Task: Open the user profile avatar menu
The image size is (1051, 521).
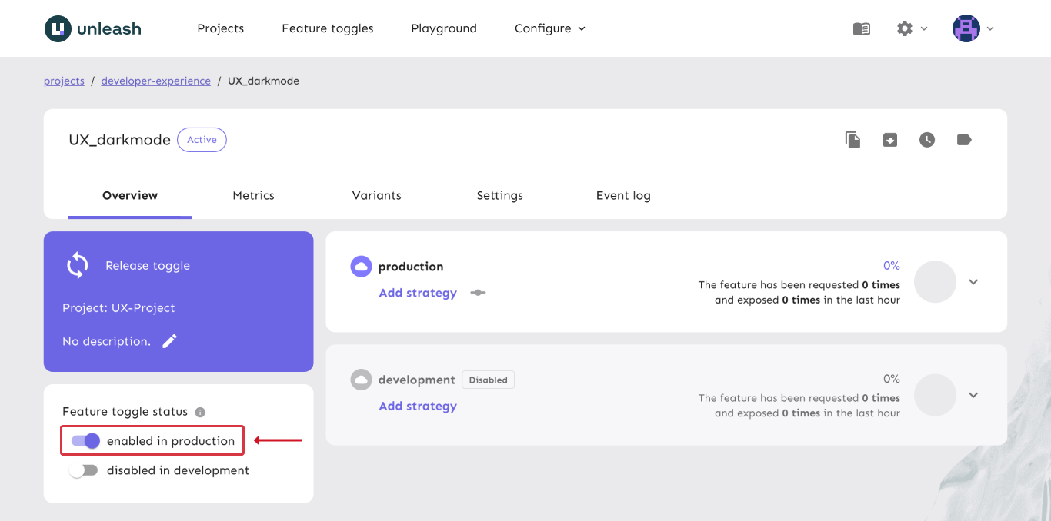Action: (973, 28)
